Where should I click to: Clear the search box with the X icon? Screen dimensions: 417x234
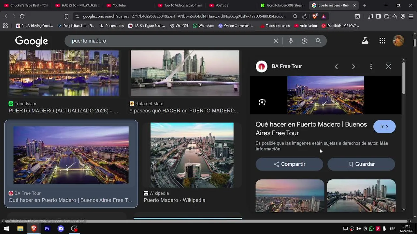[276, 41]
